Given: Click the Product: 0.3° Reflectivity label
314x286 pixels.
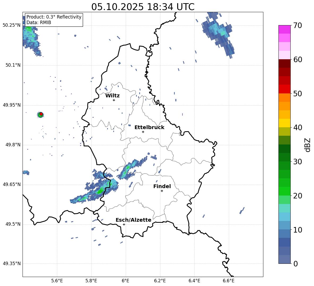Looking at the screenshot, I should coord(54,17).
